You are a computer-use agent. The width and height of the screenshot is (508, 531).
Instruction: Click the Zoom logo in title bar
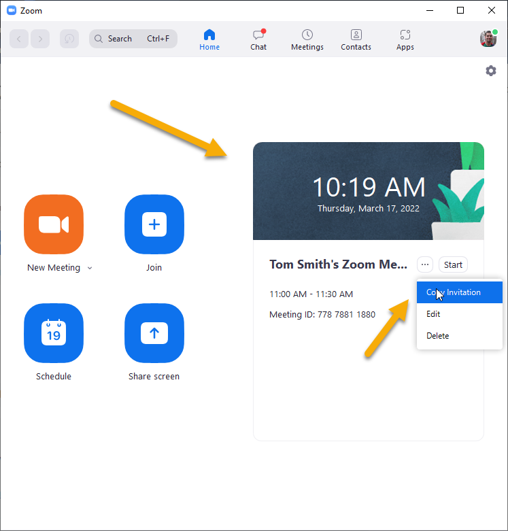point(12,10)
